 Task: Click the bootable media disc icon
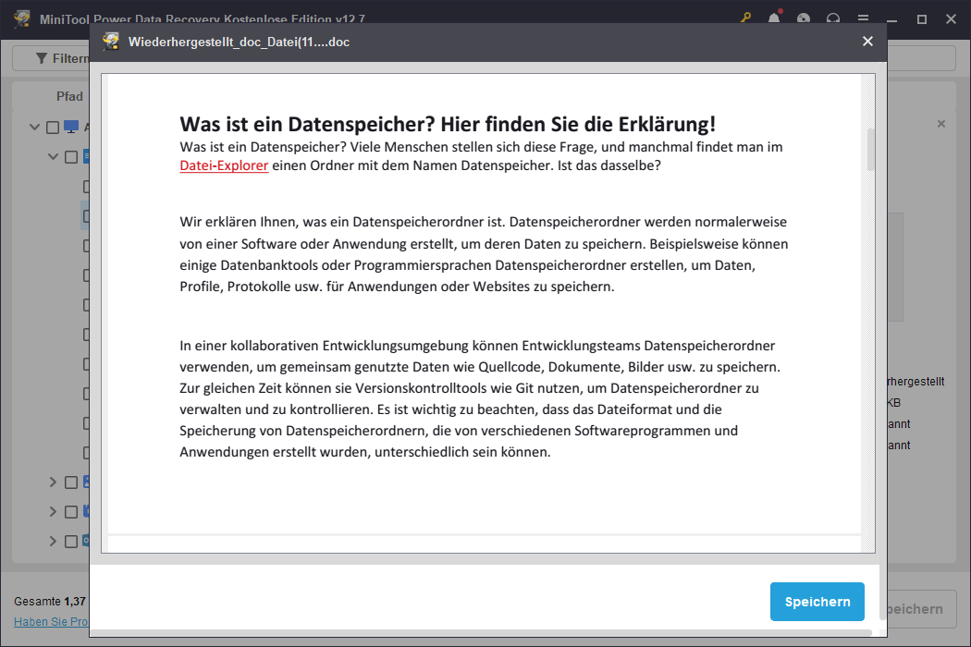point(803,18)
